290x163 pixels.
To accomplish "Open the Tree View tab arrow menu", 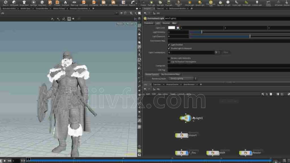I will [x=163, y=85].
